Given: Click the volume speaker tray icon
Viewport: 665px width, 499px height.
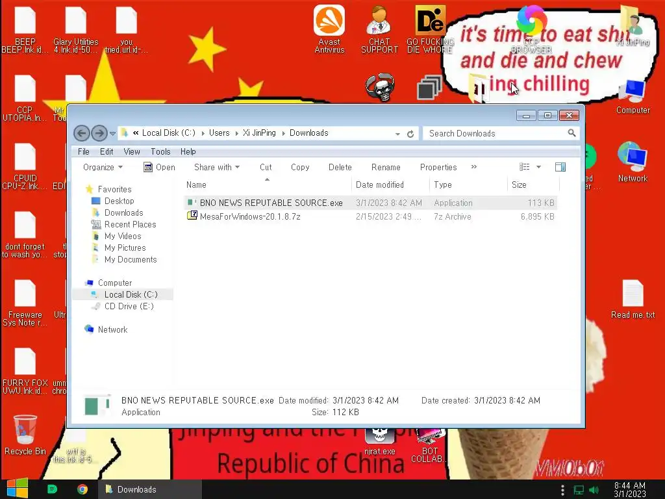Looking at the screenshot, I should (x=594, y=490).
